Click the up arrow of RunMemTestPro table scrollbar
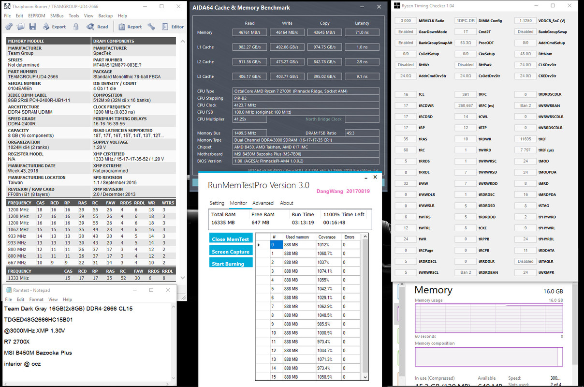This screenshot has width=584, height=387. point(365,237)
